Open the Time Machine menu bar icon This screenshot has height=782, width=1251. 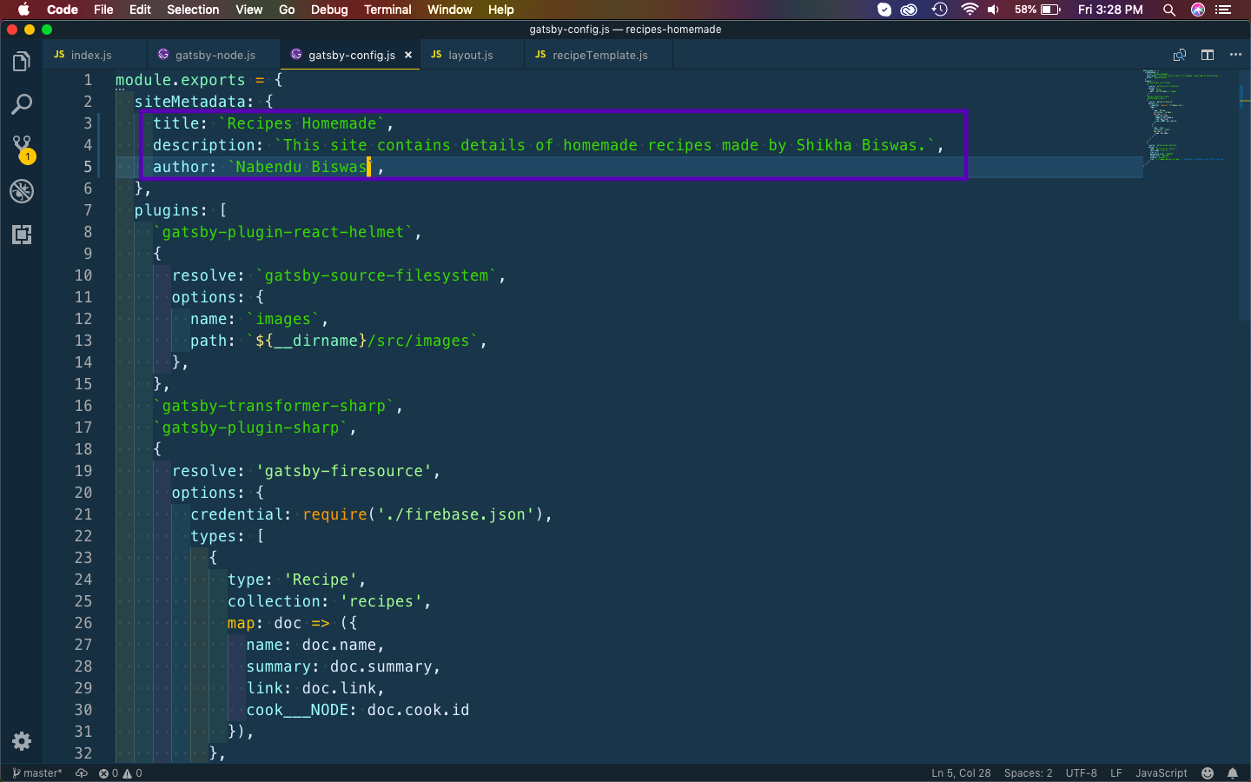tap(939, 10)
